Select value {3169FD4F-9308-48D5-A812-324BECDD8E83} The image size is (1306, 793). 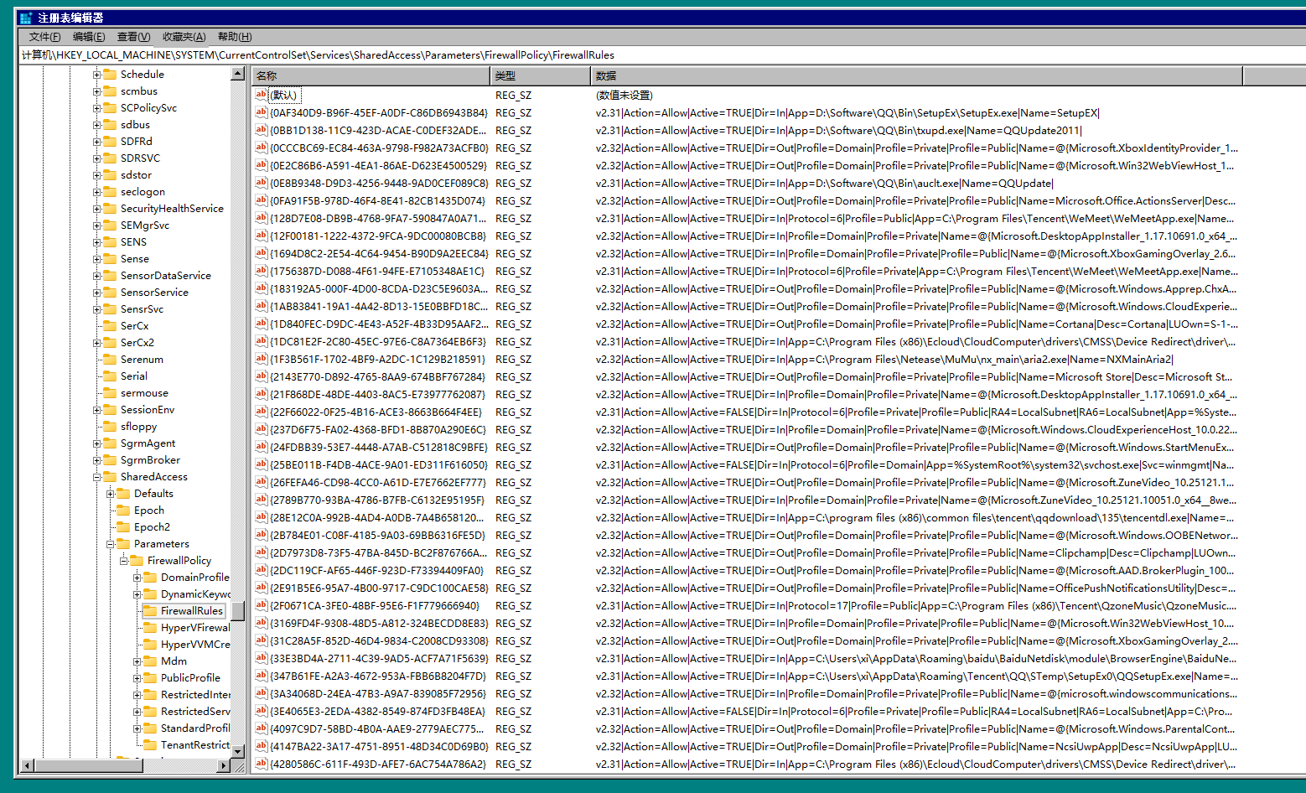(379, 624)
